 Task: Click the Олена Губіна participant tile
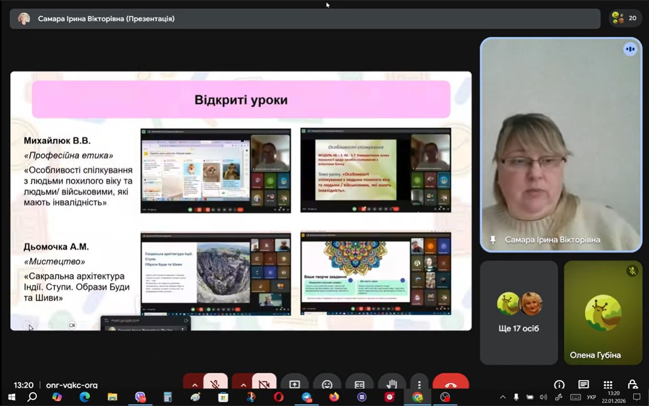tap(603, 312)
